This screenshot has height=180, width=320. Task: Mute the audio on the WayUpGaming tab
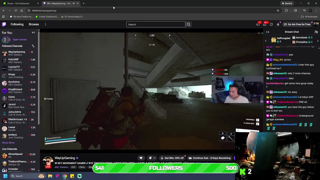(73, 3)
